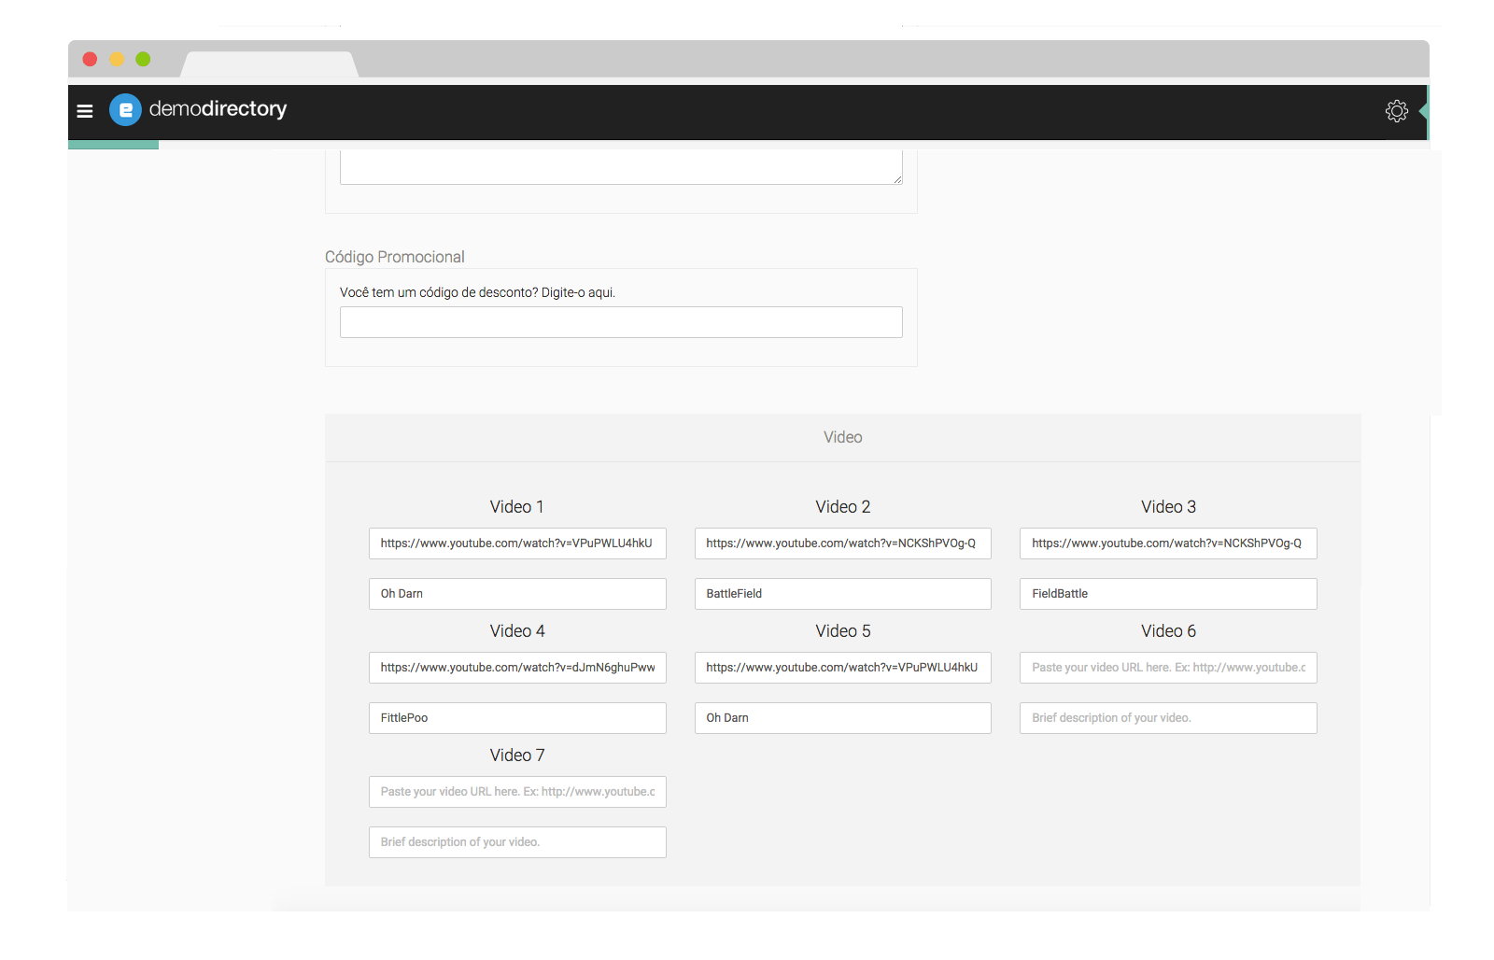Click the Video 1 'Oh Darn' description field
This screenshot has width=1494, height=960.
coord(517,594)
